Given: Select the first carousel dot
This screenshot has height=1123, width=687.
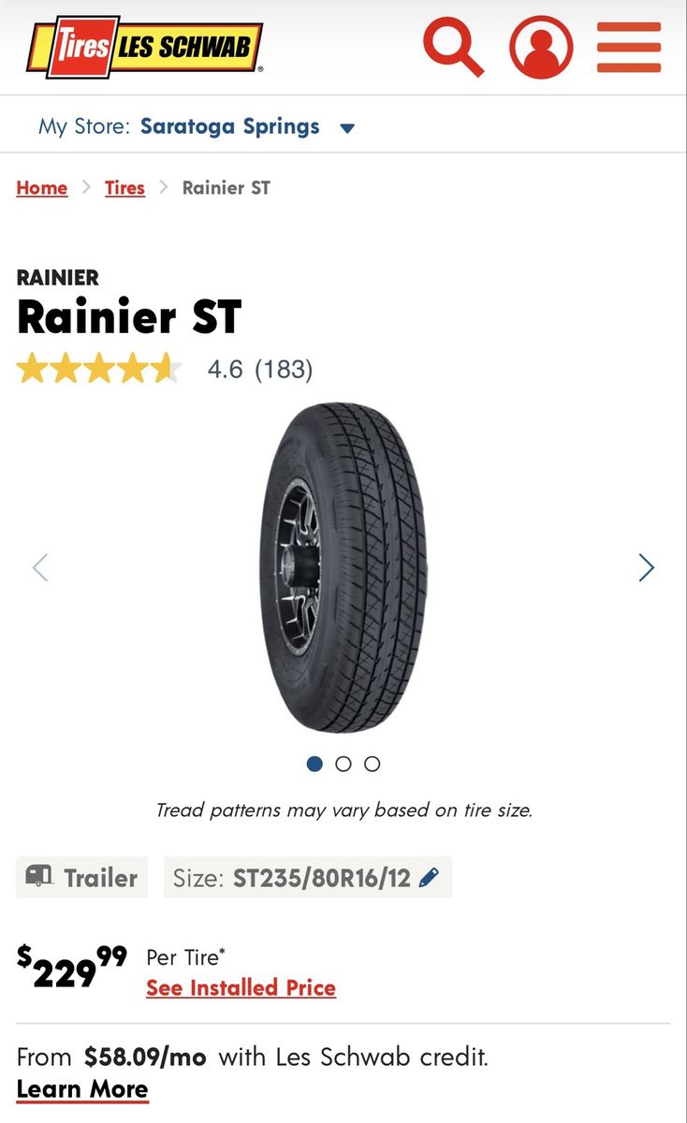Looking at the screenshot, I should 314,764.
